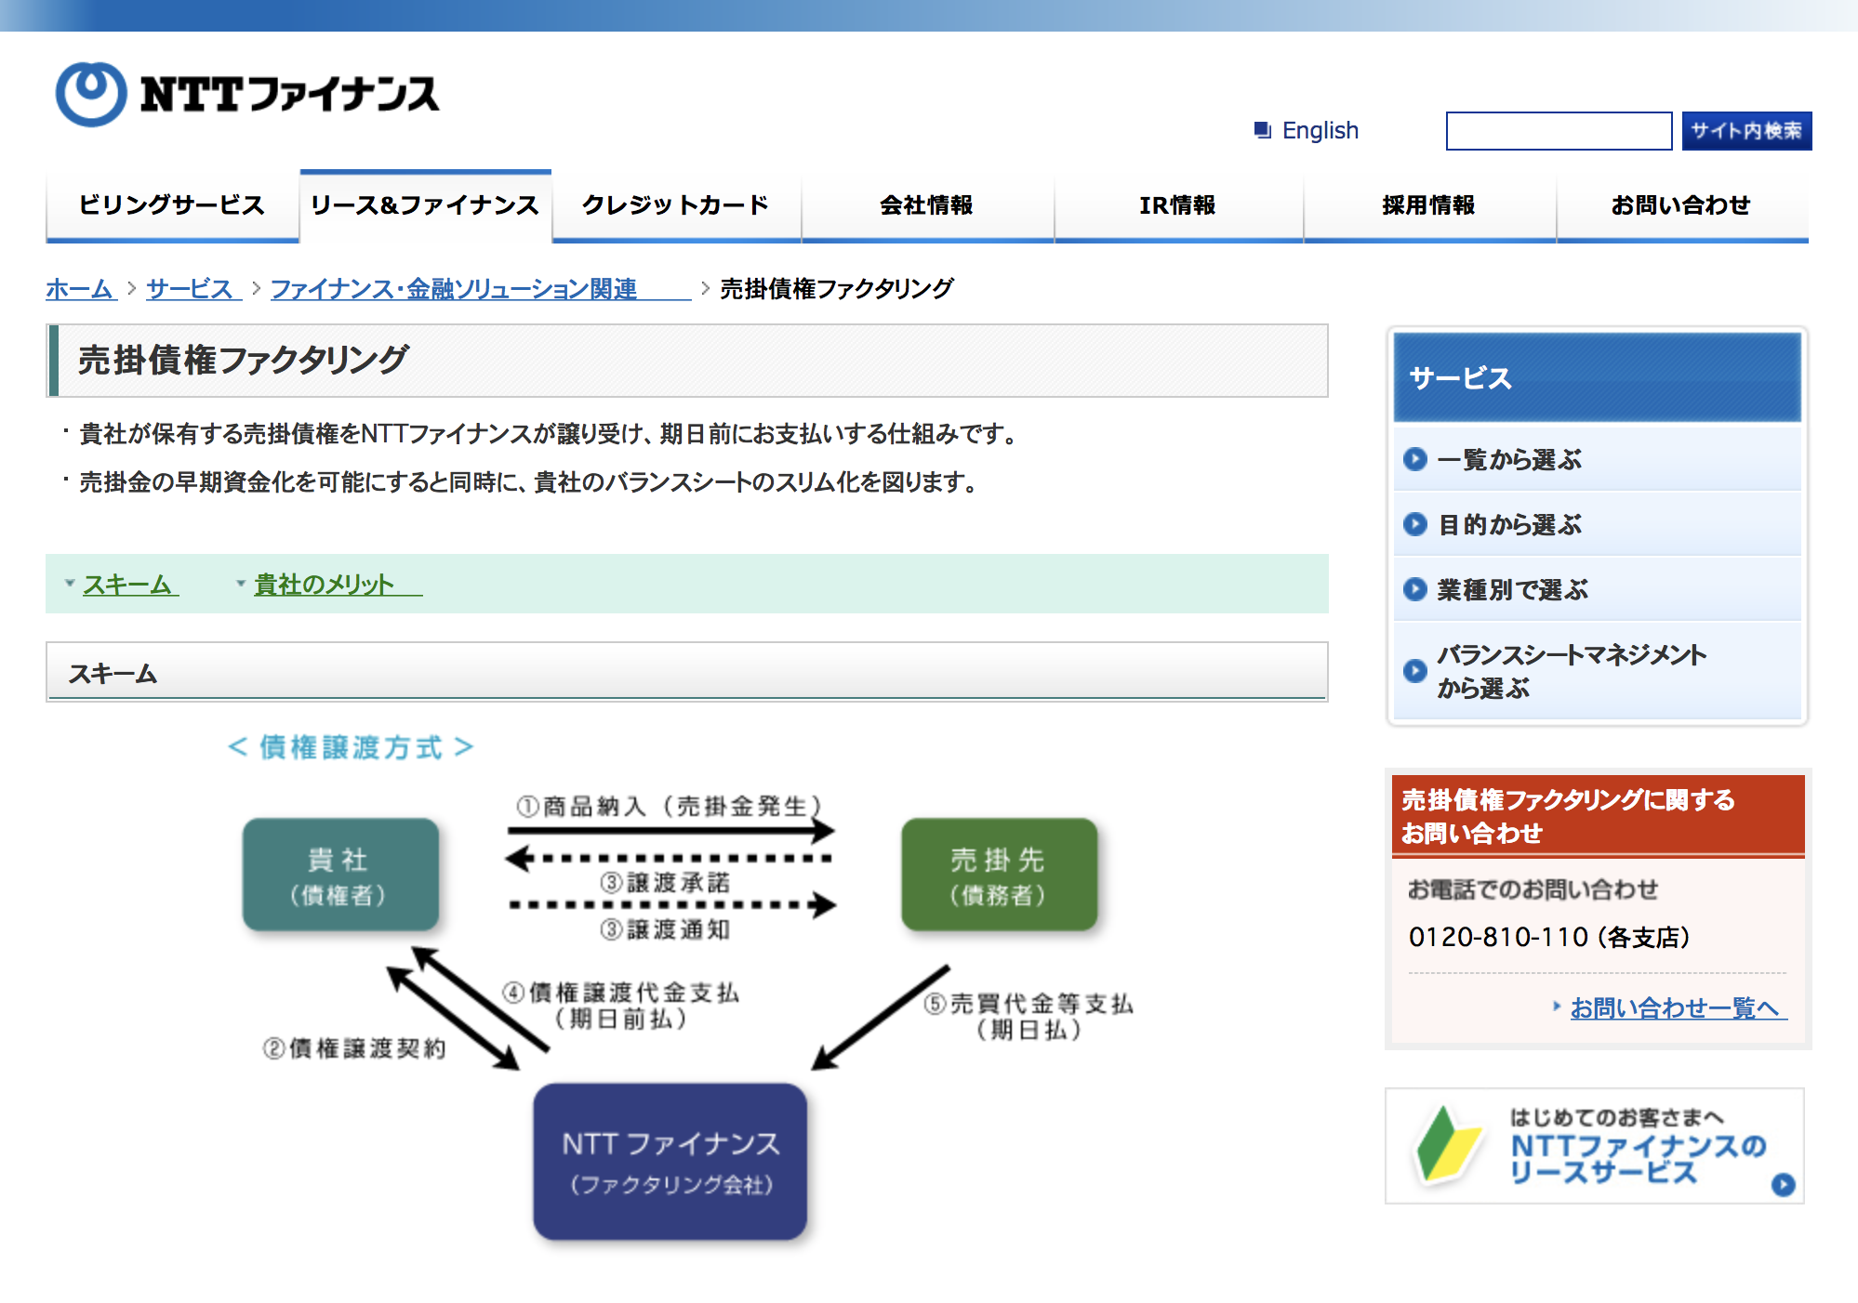Open the 会社情報 tab
This screenshot has width=1858, height=1303.
click(x=927, y=205)
